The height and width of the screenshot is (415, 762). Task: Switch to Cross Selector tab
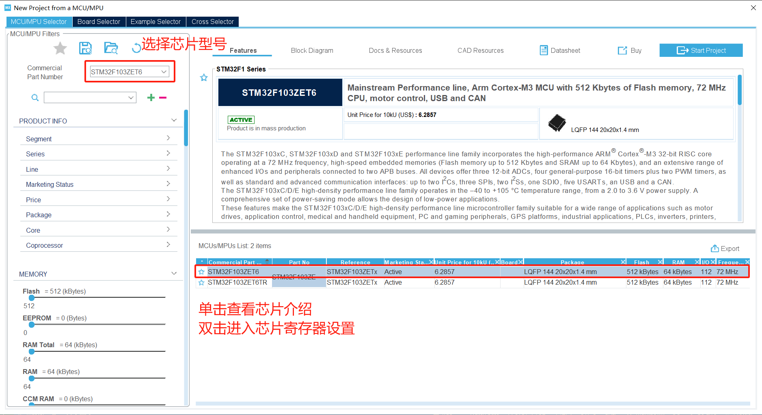pos(213,22)
